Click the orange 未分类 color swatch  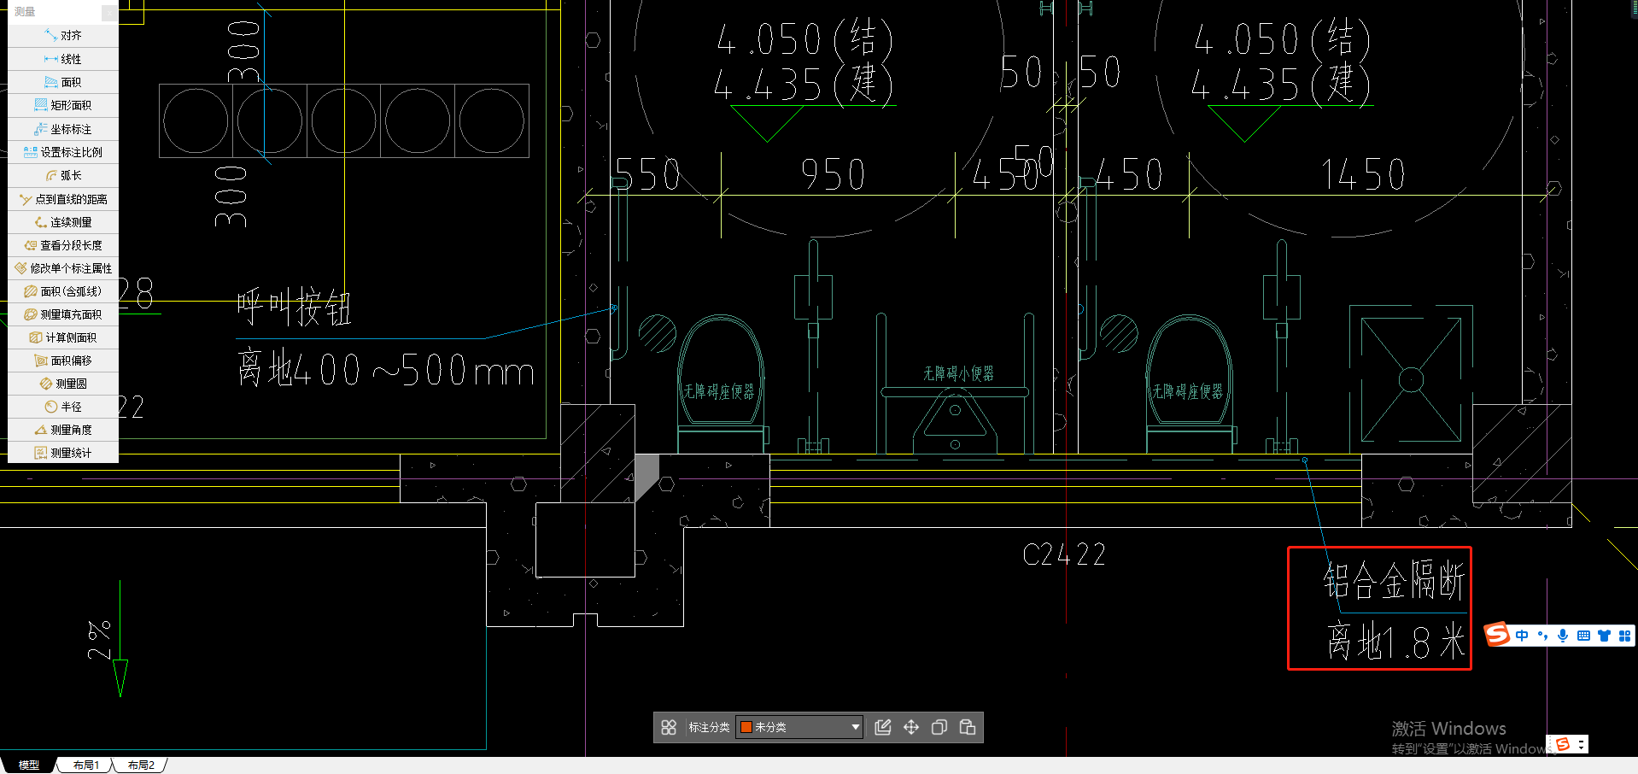pos(746,727)
